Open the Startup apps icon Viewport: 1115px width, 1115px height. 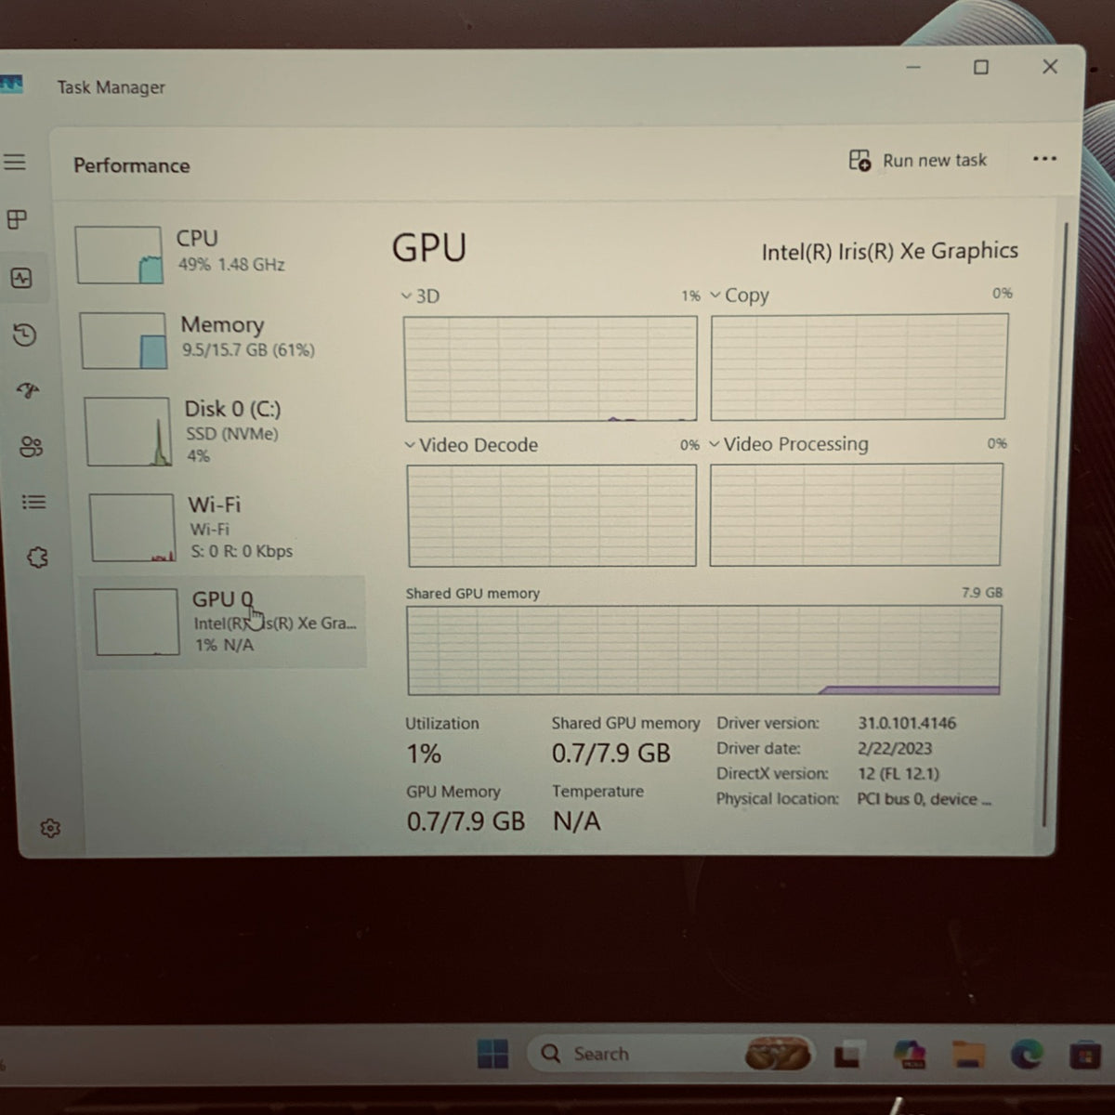[x=28, y=390]
